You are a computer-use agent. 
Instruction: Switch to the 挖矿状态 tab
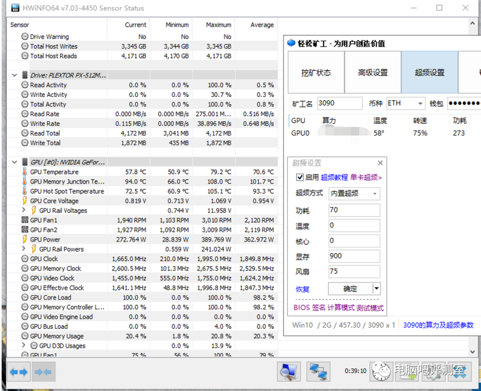(x=316, y=73)
